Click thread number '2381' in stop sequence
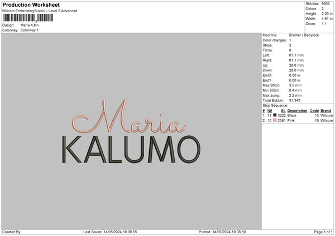The height and width of the screenshot is (236, 335). (x=281, y=121)
